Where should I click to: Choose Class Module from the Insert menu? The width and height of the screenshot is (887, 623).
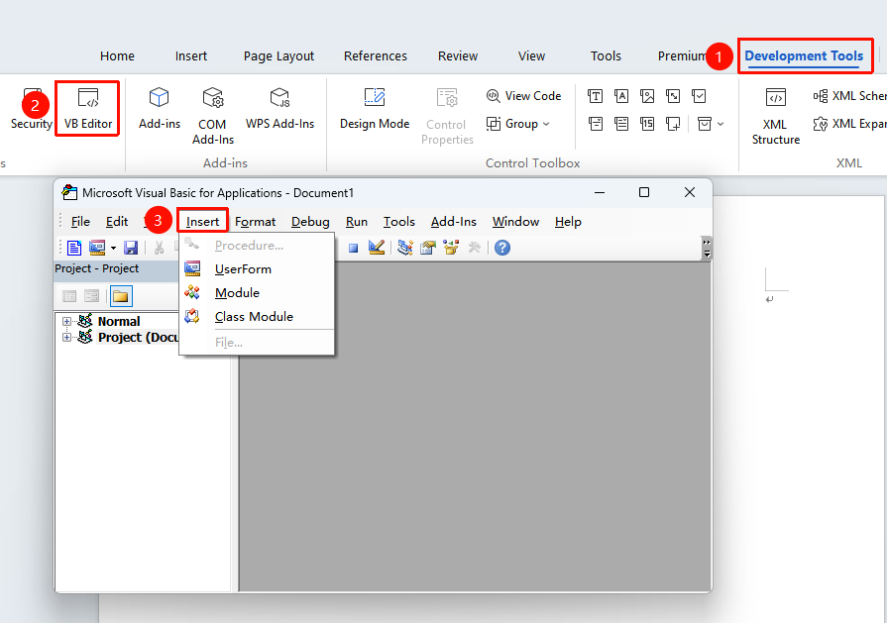click(257, 317)
